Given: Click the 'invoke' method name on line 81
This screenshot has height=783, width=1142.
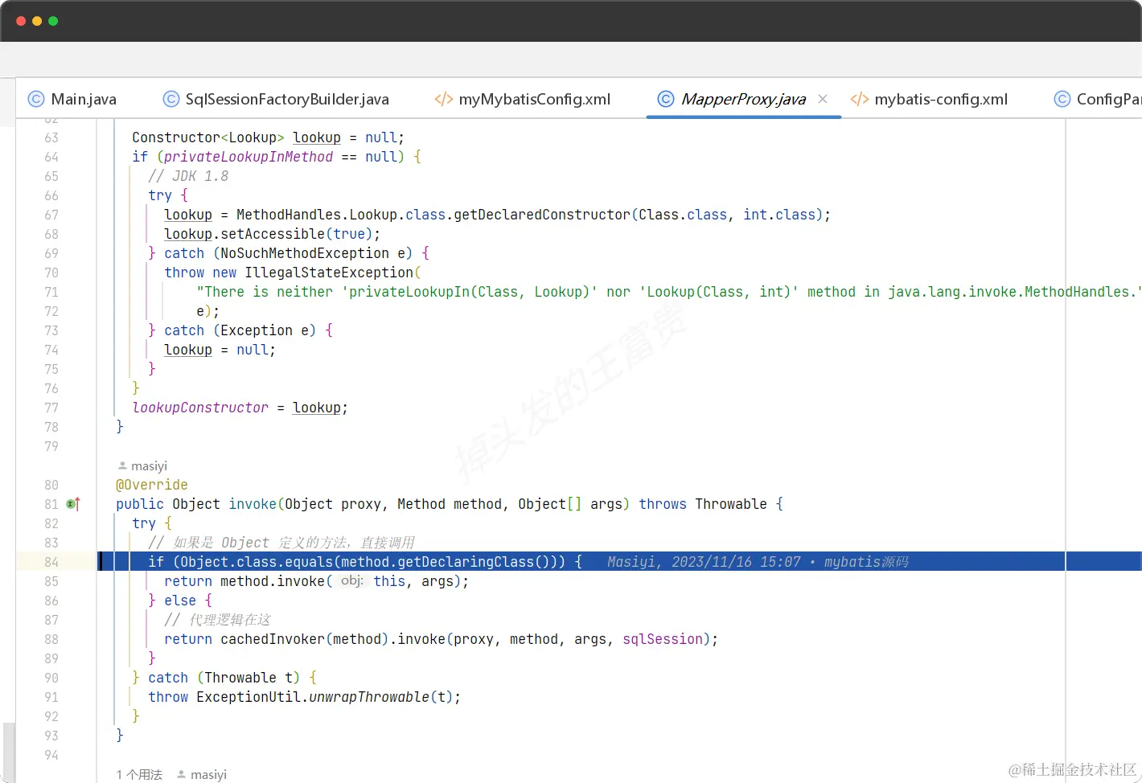Looking at the screenshot, I should pos(253,504).
